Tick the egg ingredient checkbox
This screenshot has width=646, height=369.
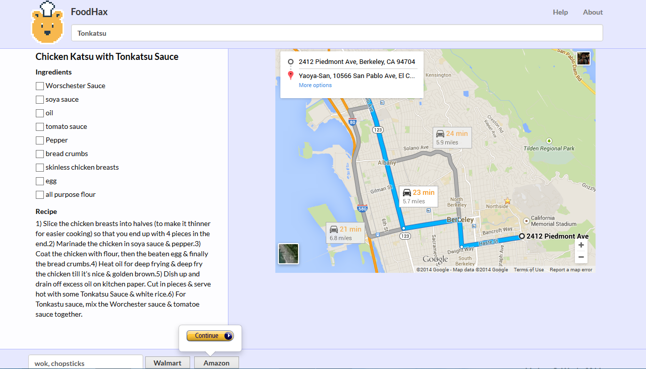point(40,181)
